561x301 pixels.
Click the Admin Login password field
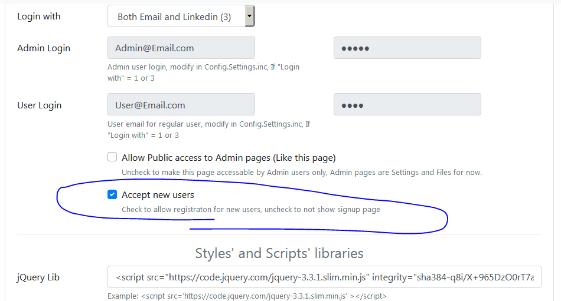[407, 48]
